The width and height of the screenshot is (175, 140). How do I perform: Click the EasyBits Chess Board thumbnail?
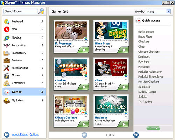coord(111,68)
